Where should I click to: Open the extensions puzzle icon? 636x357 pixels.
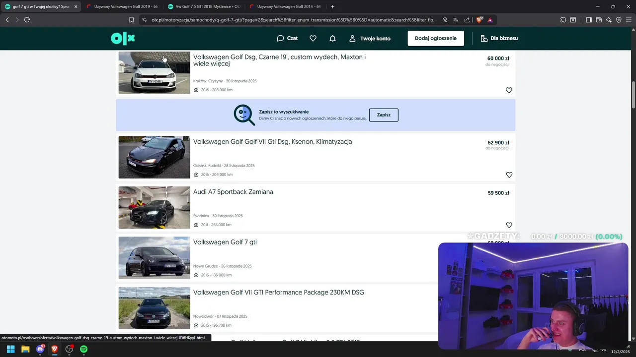pyautogui.click(x=563, y=20)
